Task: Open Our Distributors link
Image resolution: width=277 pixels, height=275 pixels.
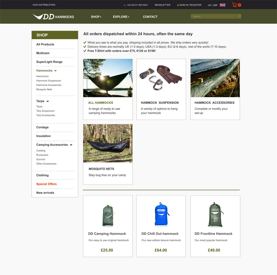Action: coord(44,5)
